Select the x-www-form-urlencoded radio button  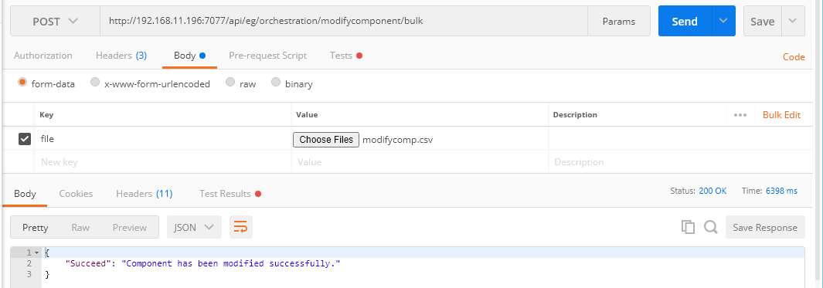[95, 83]
